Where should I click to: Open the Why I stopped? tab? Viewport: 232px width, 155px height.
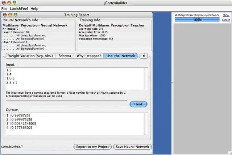tap(89, 56)
